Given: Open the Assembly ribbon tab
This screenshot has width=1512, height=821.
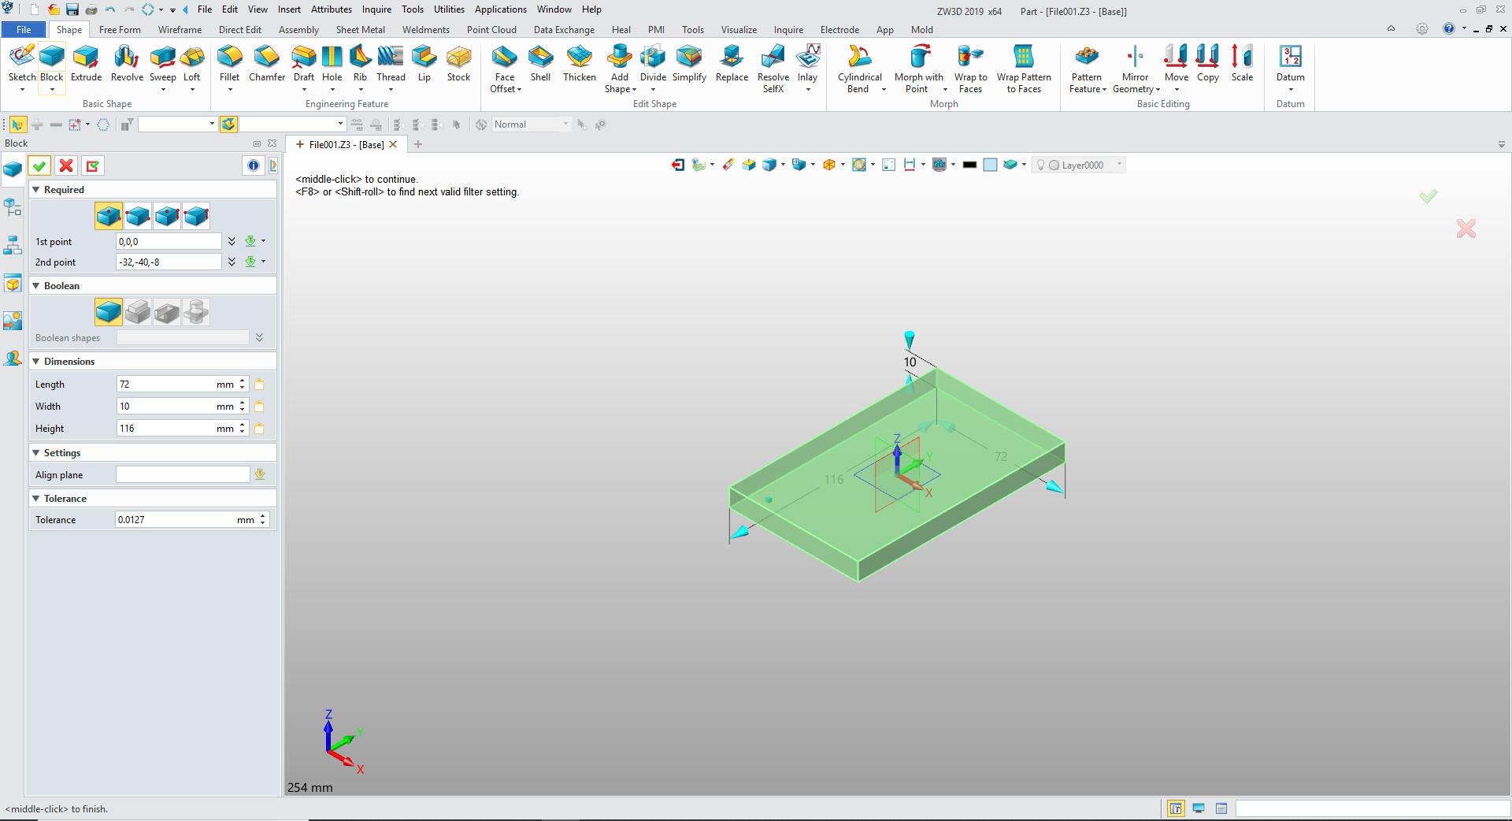Looking at the screenshot, I should click(x=298, y=30).
